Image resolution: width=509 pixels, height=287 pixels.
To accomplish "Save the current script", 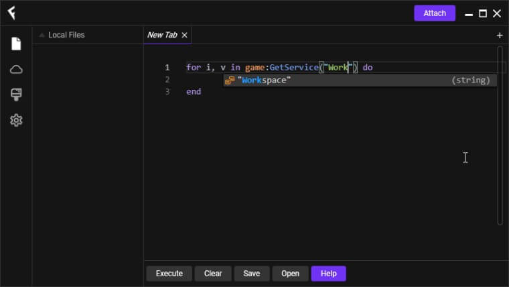I will [x=252, y=274].
